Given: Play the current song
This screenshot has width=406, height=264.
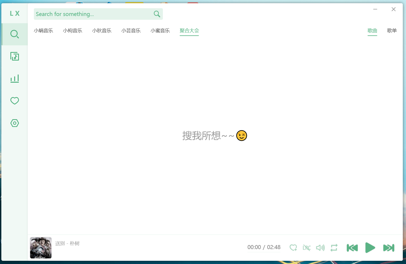Looking at the screenshot, I should pos(370,248).
